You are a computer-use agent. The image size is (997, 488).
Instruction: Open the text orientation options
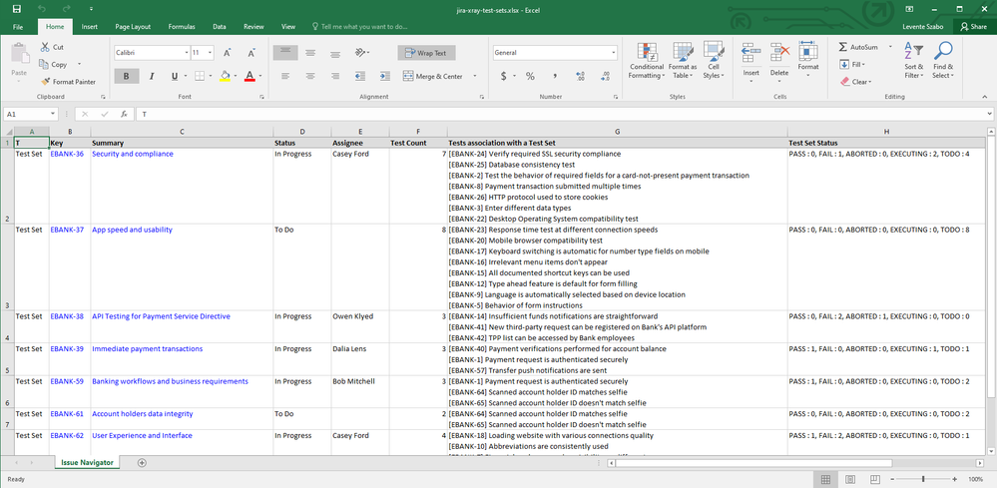[362, 53]
